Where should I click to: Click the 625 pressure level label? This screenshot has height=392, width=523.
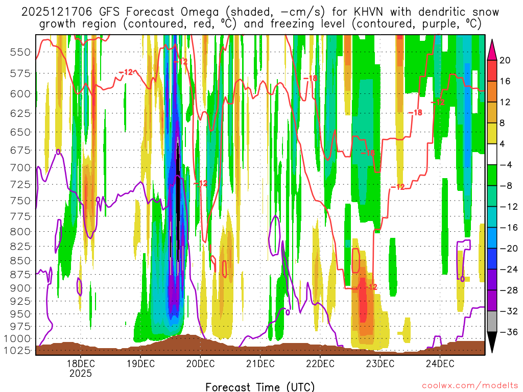click(20, 113)
